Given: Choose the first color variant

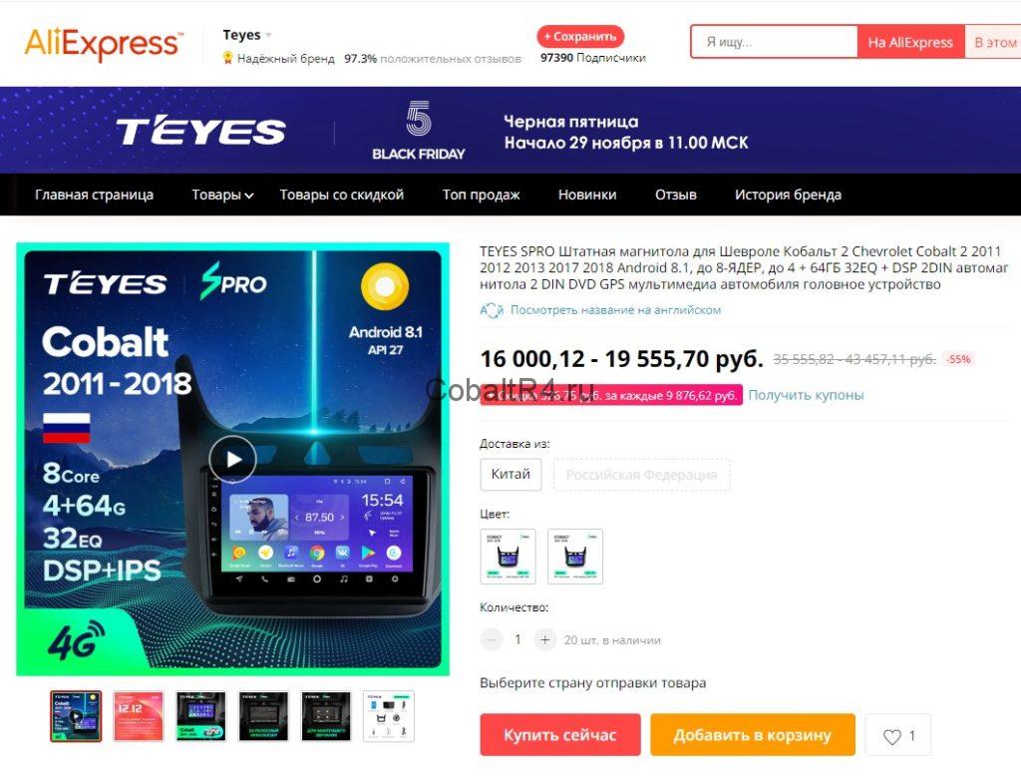Looking at the screenshot, I should (x=508, y=557).
